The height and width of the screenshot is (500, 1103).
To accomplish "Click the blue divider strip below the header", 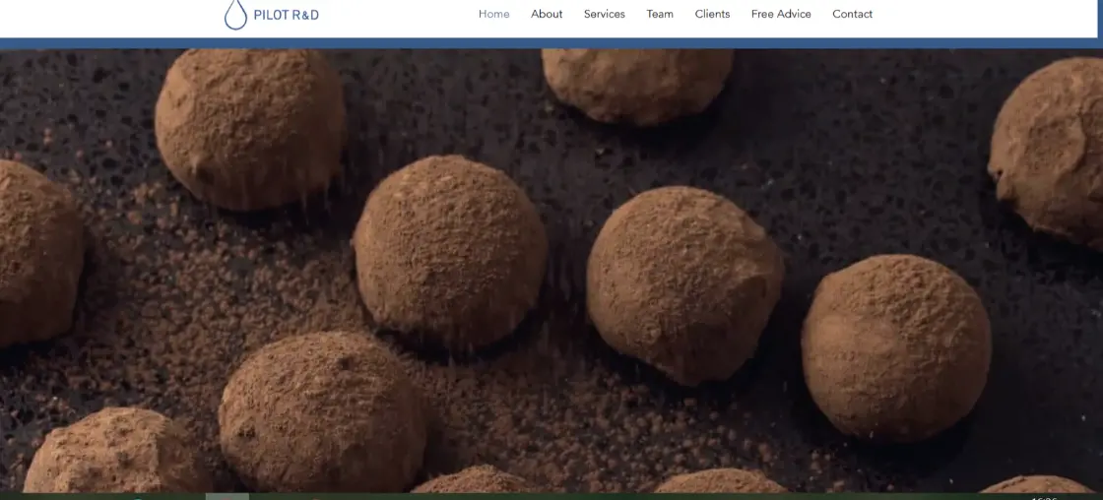I will tap(551, 43).
